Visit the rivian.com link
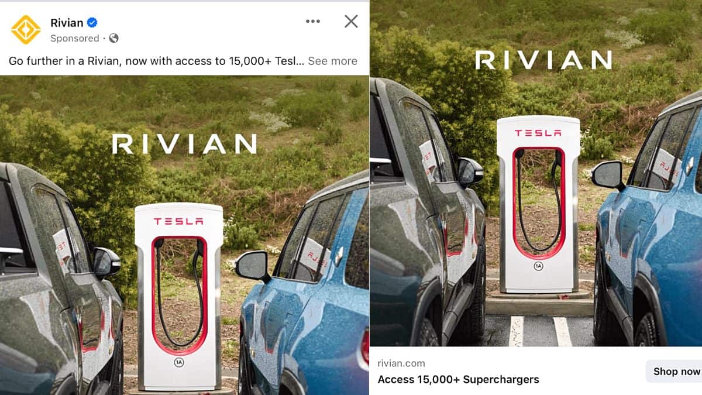Image resolution: width=702 pixels, height=395 pixels. 401,363
